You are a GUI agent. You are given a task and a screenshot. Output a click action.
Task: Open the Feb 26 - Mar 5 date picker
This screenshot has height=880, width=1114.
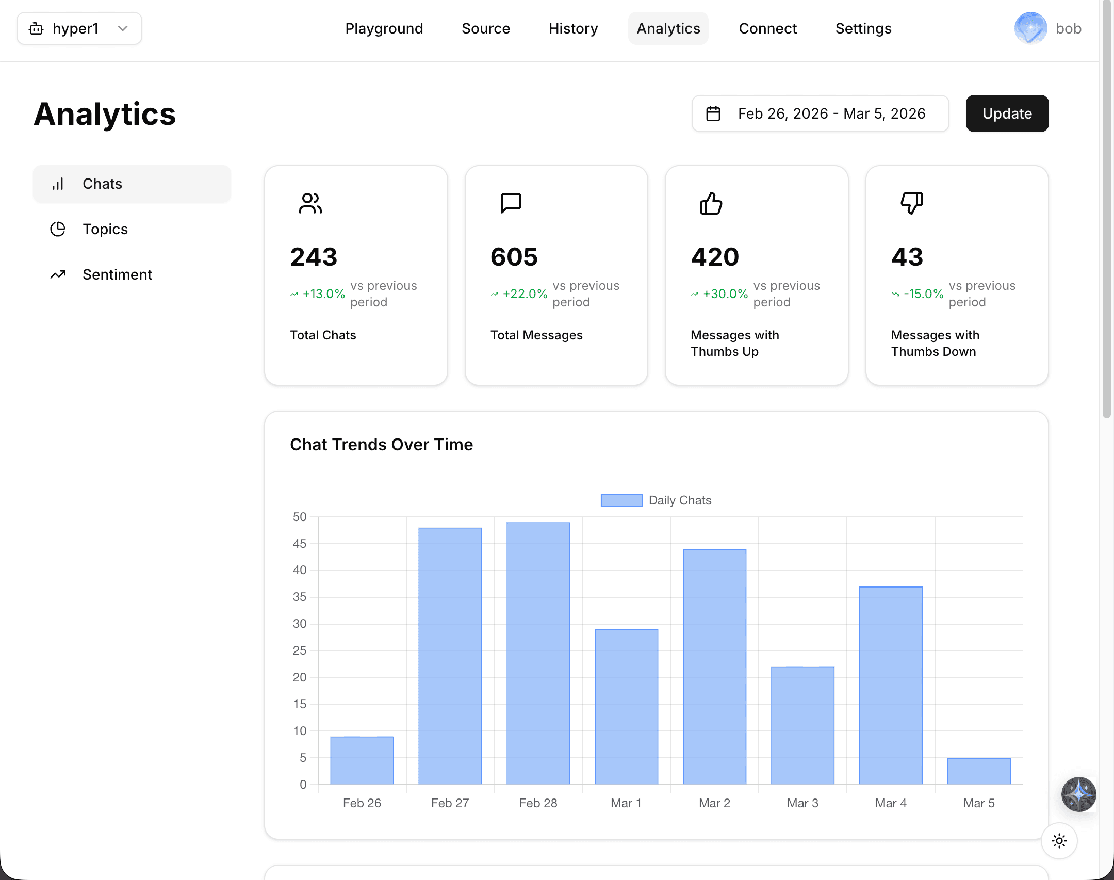click(820, 113)
